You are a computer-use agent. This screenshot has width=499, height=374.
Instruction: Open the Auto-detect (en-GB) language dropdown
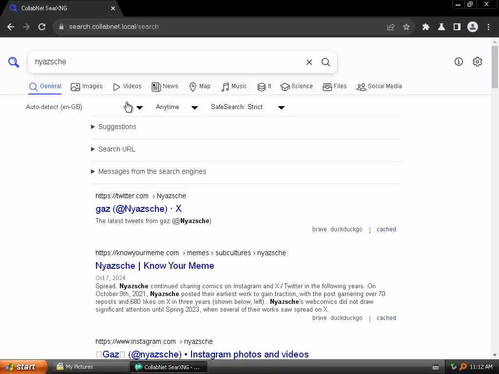[84, 107]
